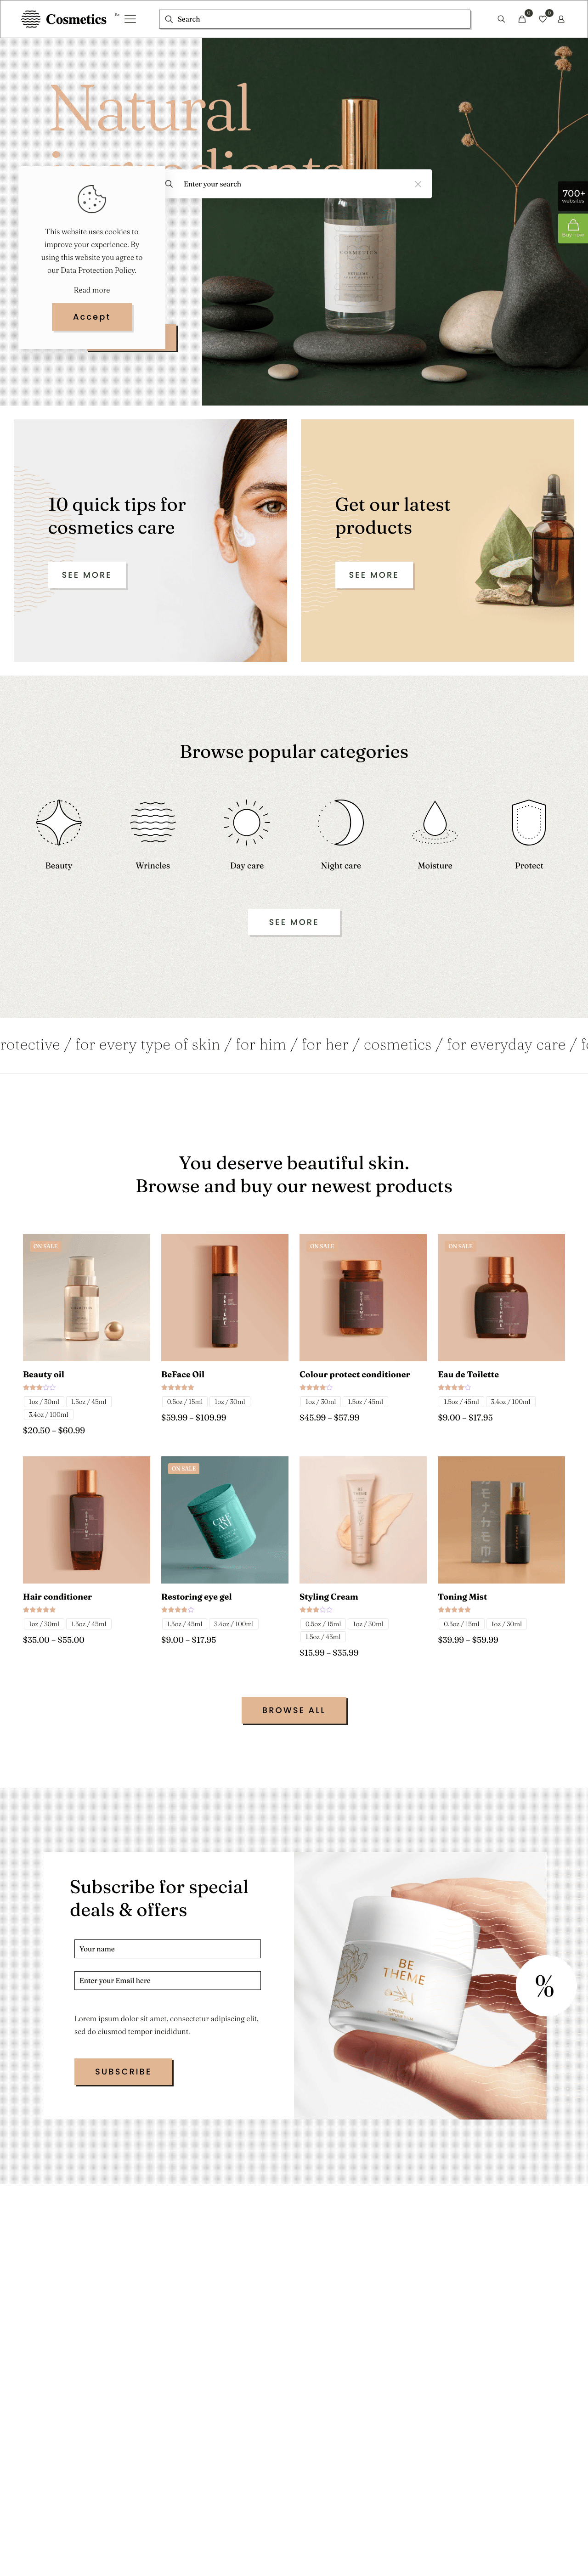Close the search overlay with X

click(x=418, y=184)
